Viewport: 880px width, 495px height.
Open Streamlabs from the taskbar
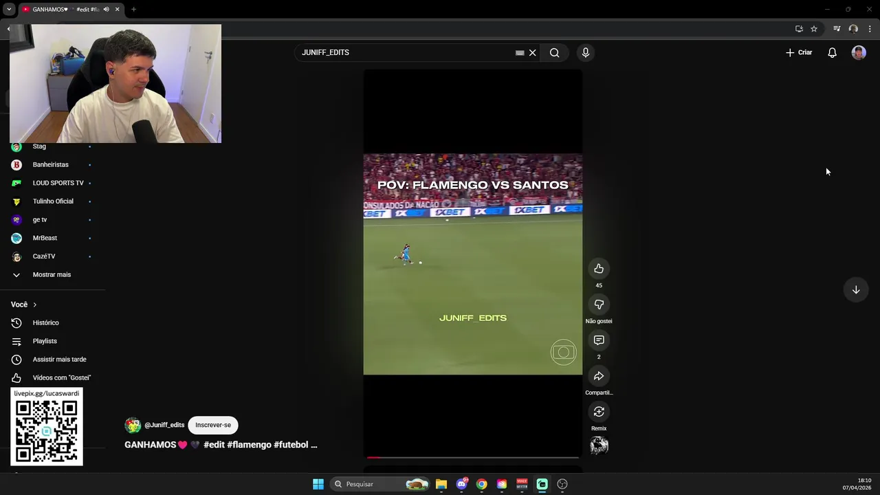(542, 484)
